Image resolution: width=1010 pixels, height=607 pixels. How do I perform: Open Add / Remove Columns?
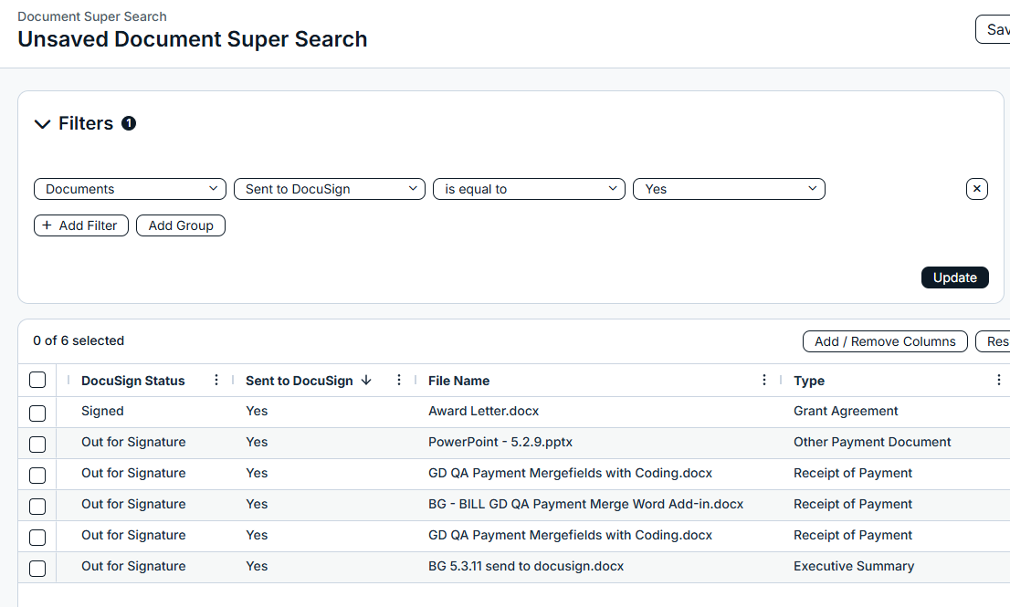tap(884, 341)
